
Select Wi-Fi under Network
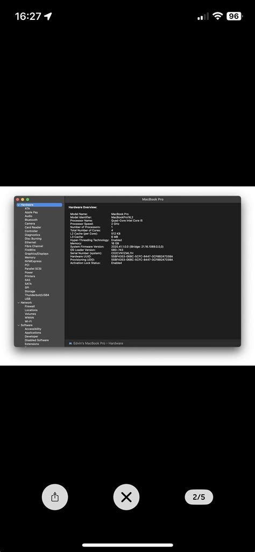point(28,322)
